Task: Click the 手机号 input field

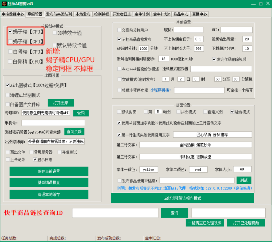Action: pyautogui.click(x=53, y=123)
